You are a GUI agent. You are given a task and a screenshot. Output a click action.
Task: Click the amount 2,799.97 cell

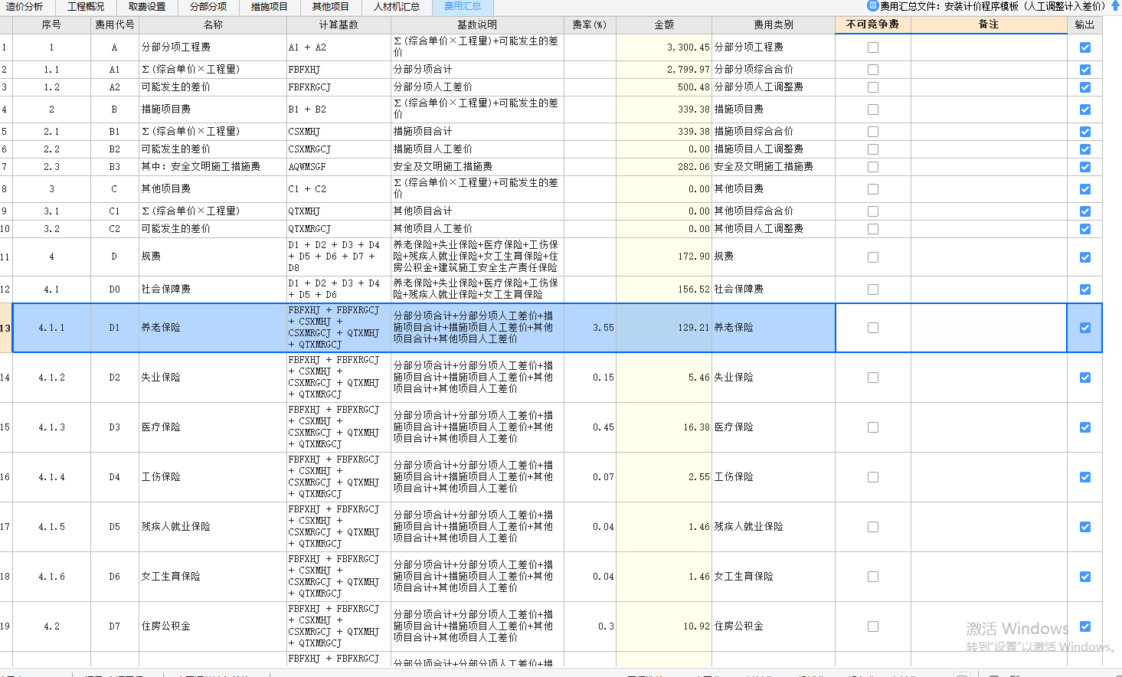coord(664,70)
